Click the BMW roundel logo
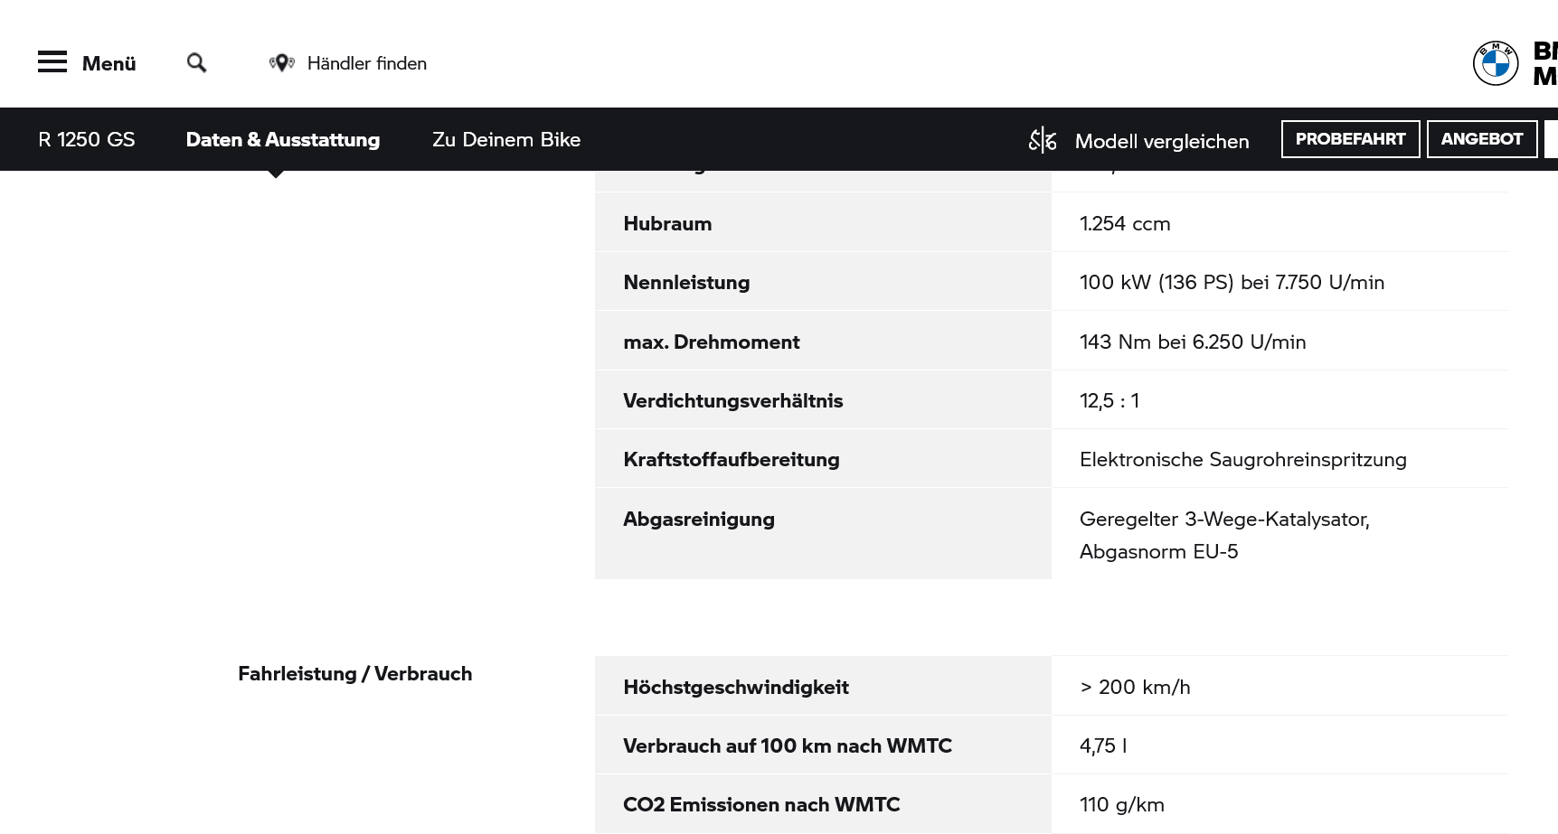This screenshot has width=1558, height=834. coord(1495,63)
